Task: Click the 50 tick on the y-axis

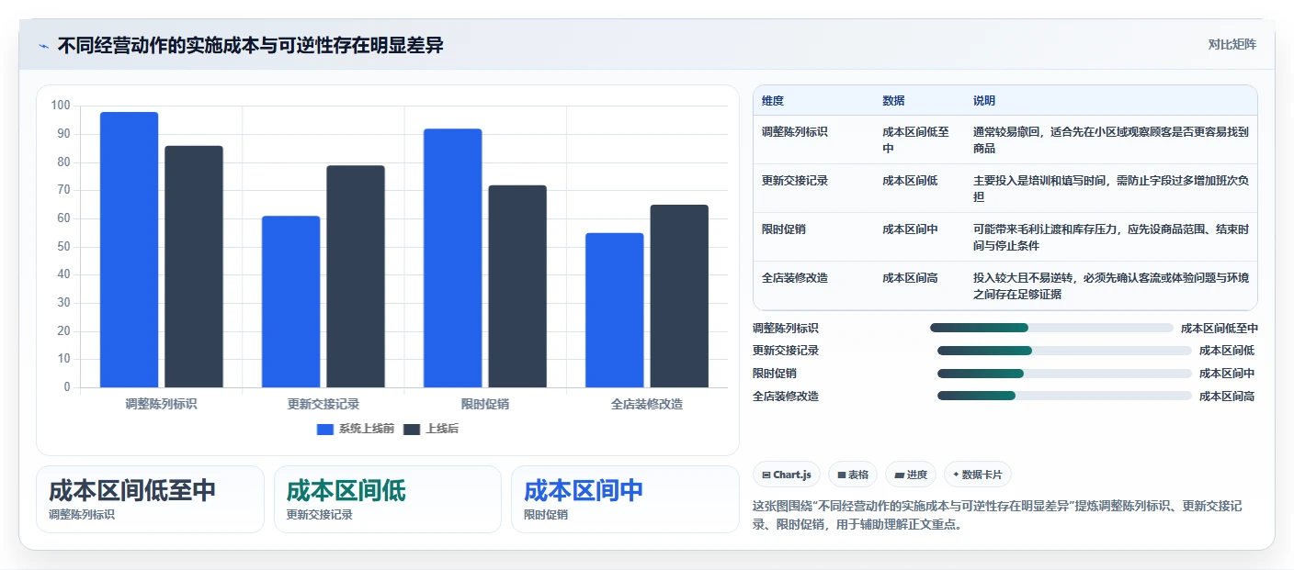Action: click(x=63, y=246)
